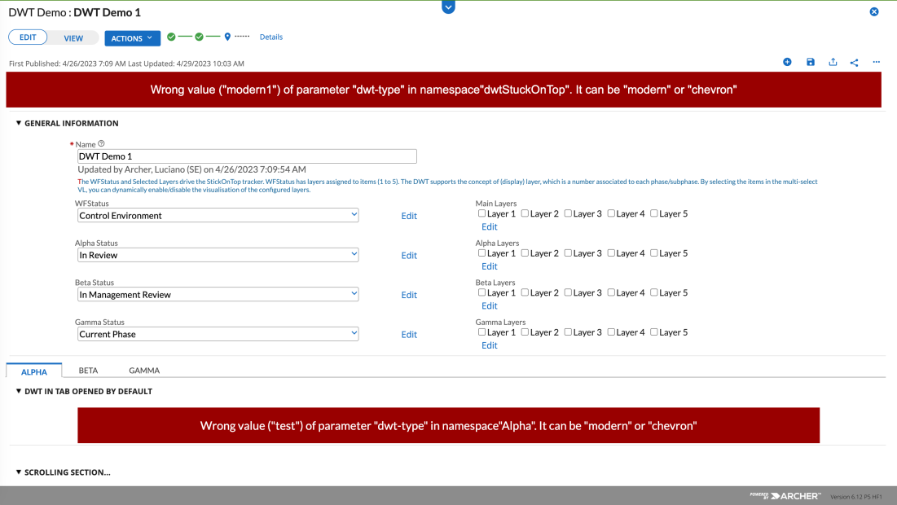Click the add new record plus icon
This screenshot has height=505, width=897.
click(787, 62)
